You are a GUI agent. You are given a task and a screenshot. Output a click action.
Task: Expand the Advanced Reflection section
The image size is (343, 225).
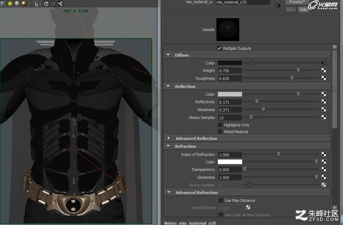coord(169,138)
